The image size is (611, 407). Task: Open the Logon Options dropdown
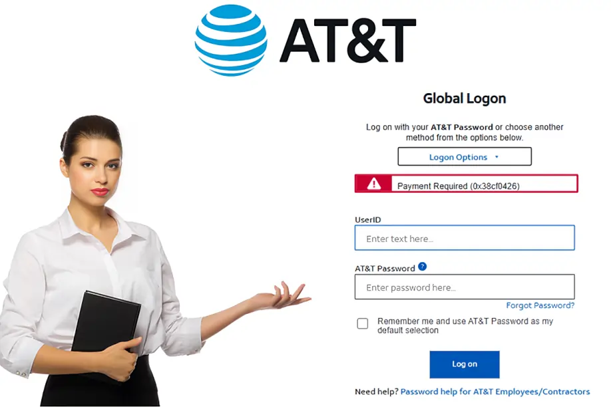coord(465,156)
